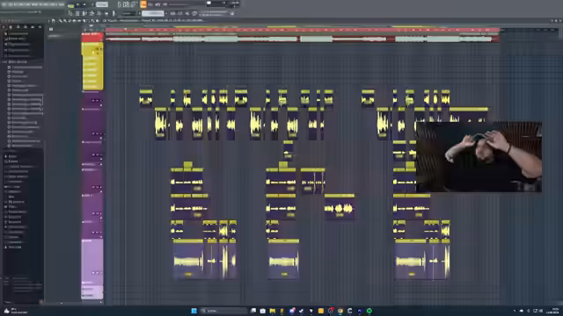Click the orange highlighted button beside time display
The image size is (563, 316).
point(143,4)
